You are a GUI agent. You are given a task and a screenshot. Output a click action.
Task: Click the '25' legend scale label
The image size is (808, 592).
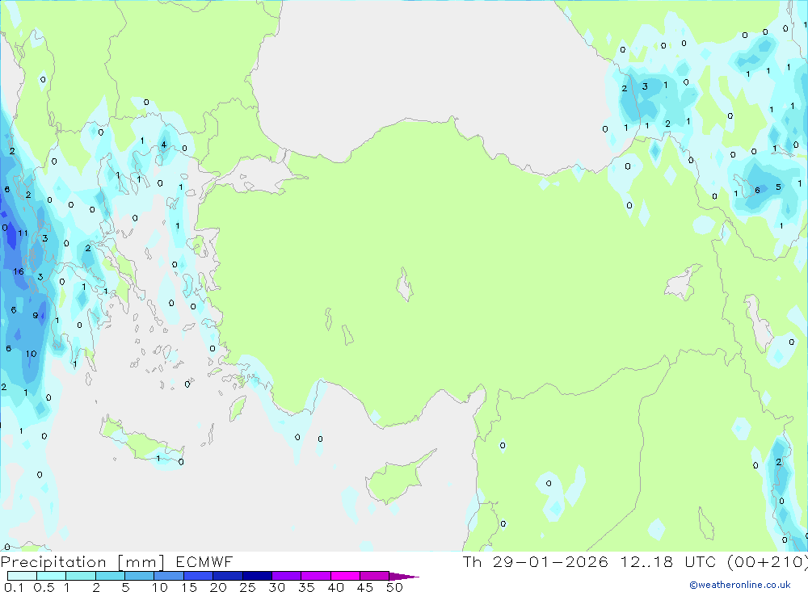(x=248, y=587)
